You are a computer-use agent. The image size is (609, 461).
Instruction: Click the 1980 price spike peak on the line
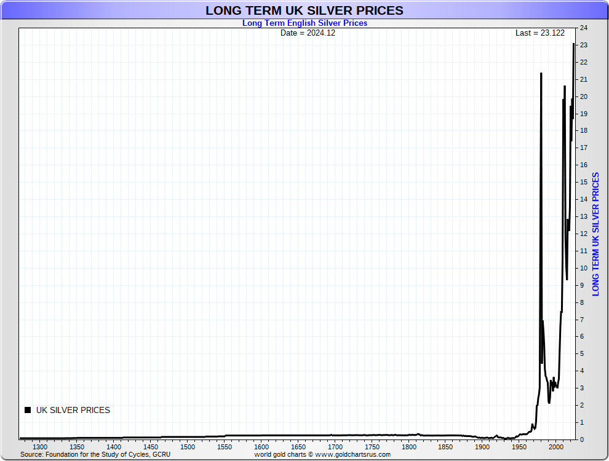(541, 73)
